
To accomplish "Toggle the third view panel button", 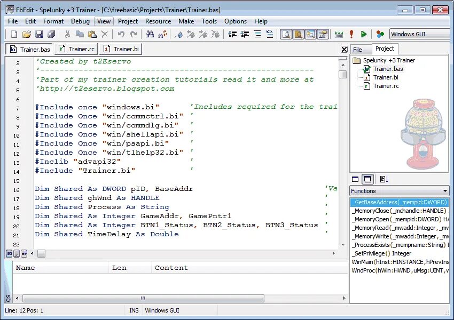I will (311, 34).
